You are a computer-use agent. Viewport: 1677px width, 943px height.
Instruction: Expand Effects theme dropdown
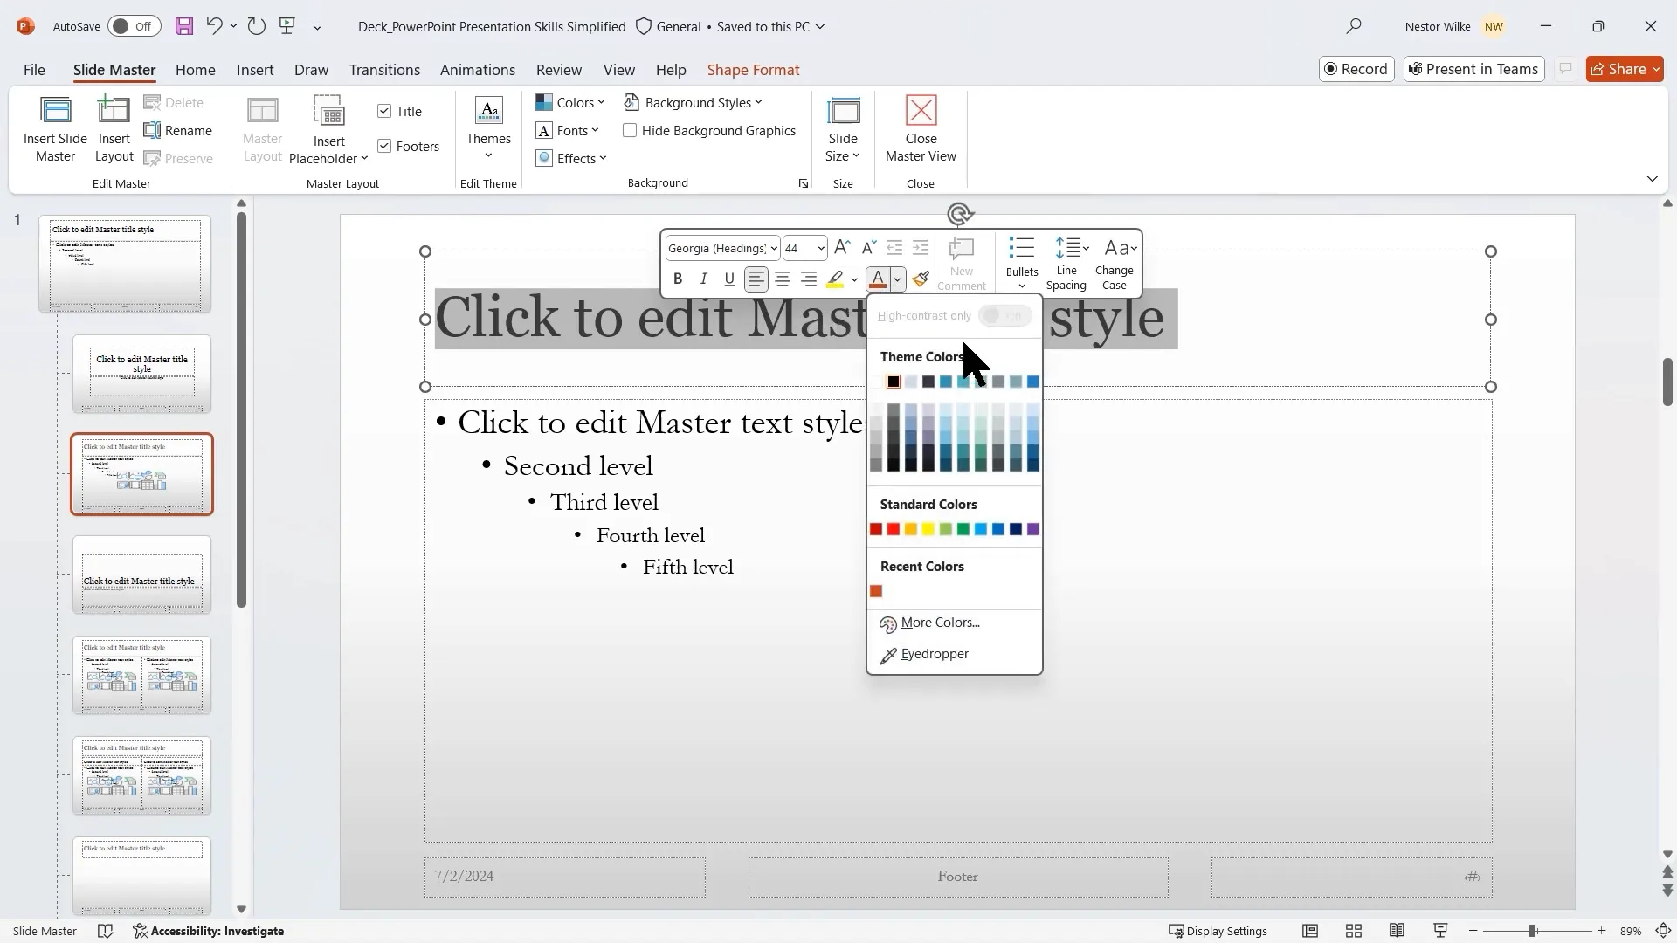571,158
